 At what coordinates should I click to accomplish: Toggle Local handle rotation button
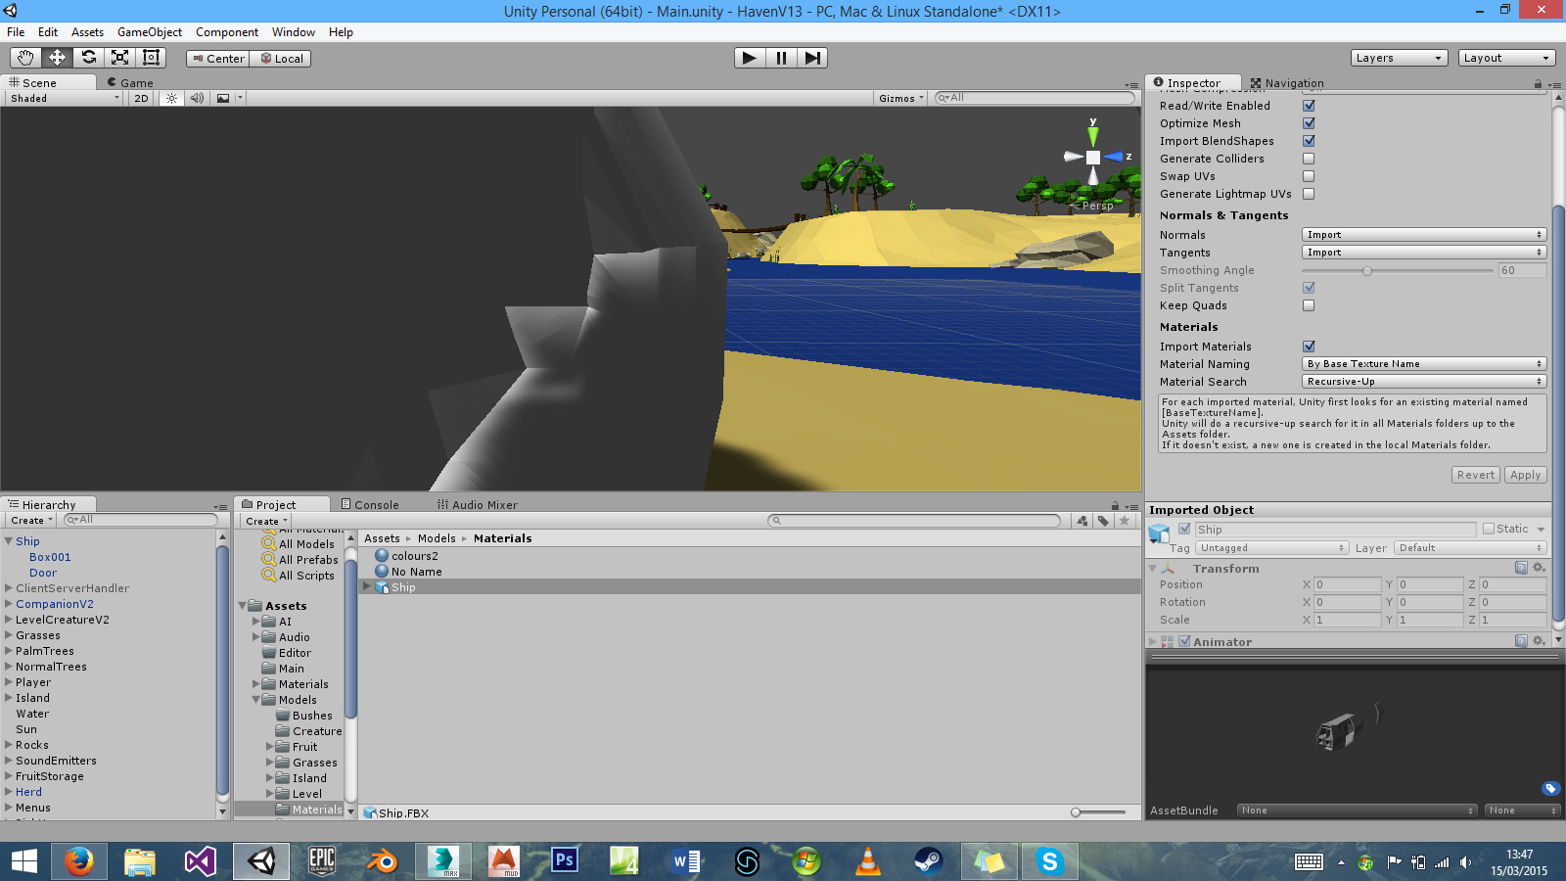281,59
